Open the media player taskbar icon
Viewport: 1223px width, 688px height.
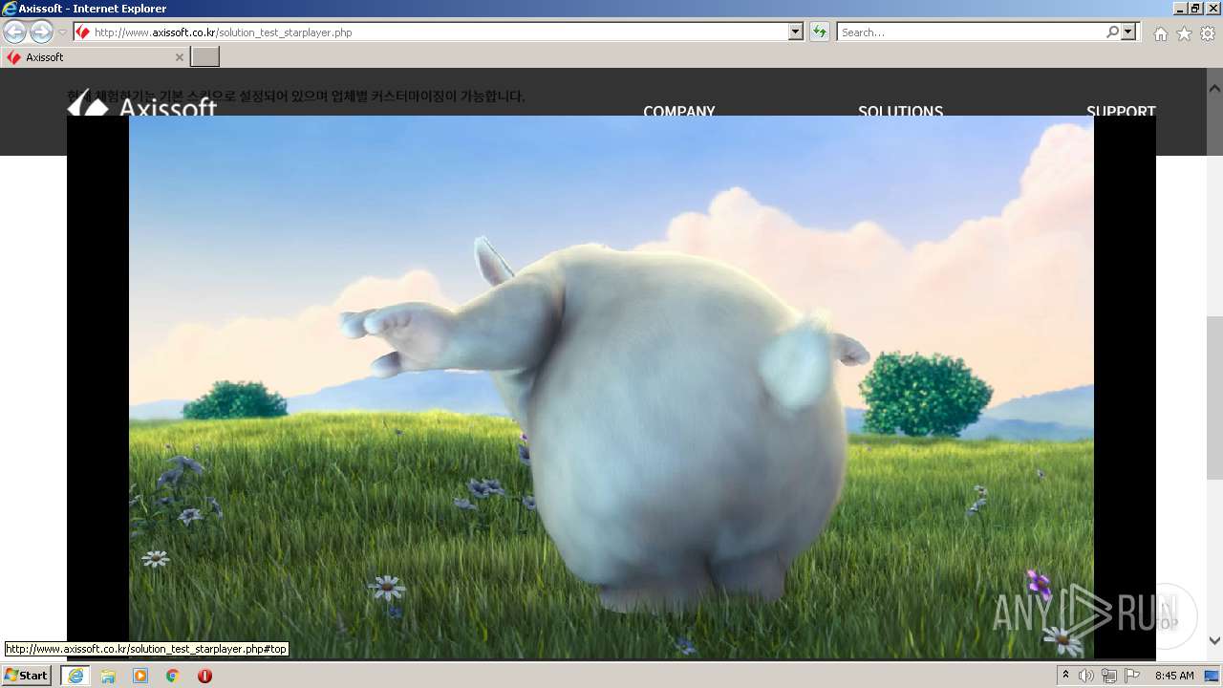pos(140,676)
